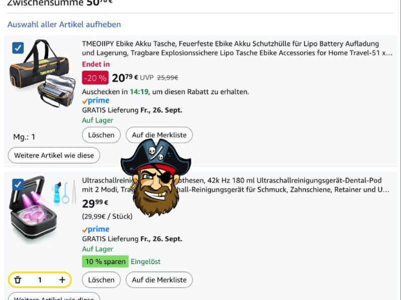Click the trash icon in the quantity stepper
Viewport: 401px width, 300px height.
18,280
